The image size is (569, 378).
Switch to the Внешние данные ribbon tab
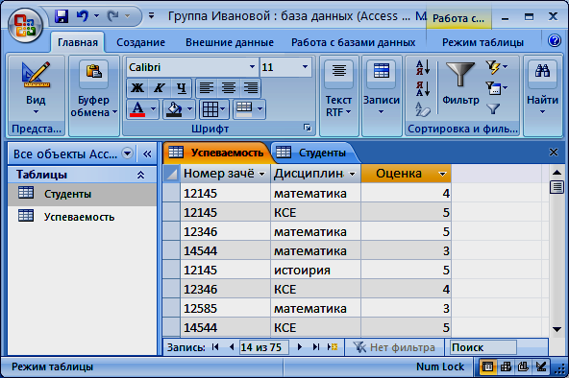coord(230,42)
